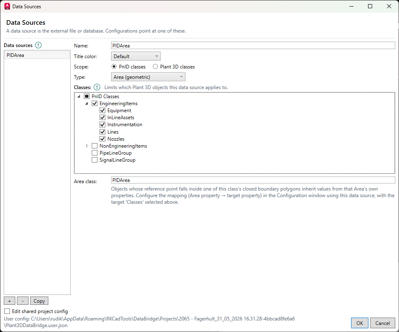Collapse the EngineeringItems tree node
399x332 pixels.
tap(87, 104)
